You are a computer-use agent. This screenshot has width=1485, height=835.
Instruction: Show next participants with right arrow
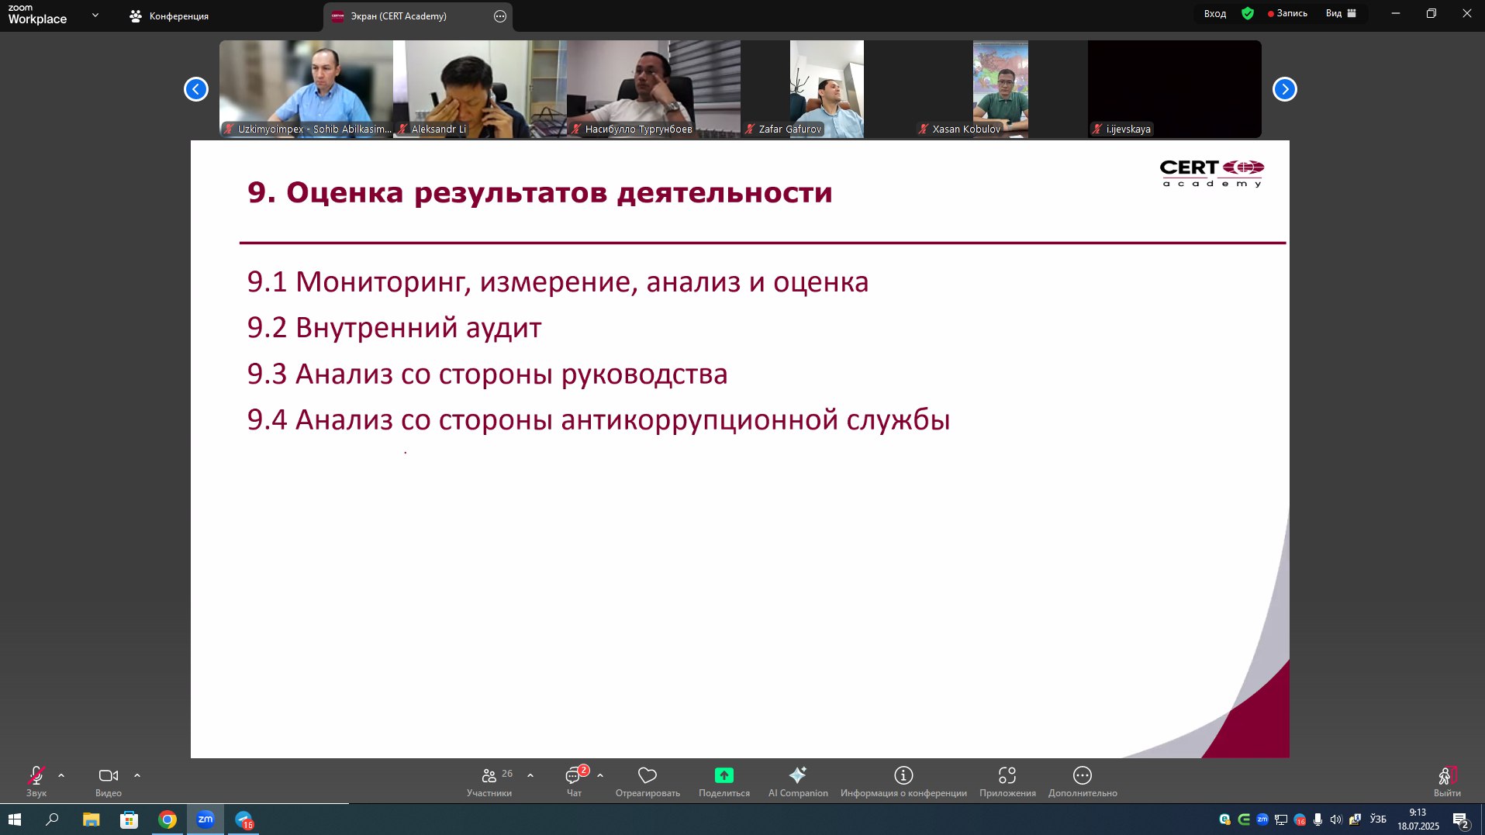tap(1284, 89)
